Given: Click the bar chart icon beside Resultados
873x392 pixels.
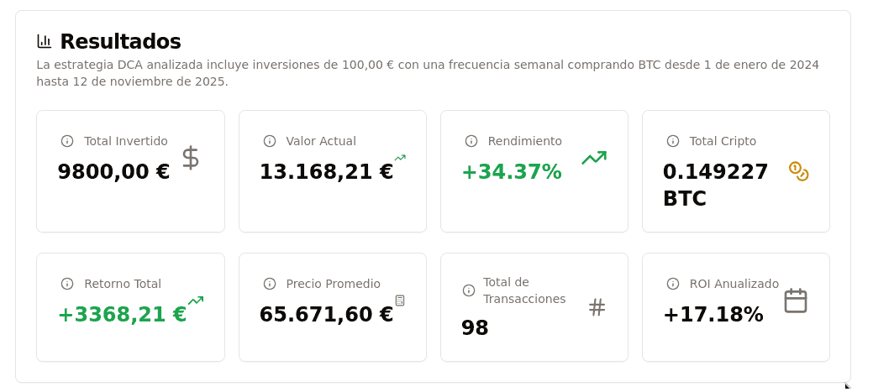Looking at the screenshot, I should pos(45,41).
